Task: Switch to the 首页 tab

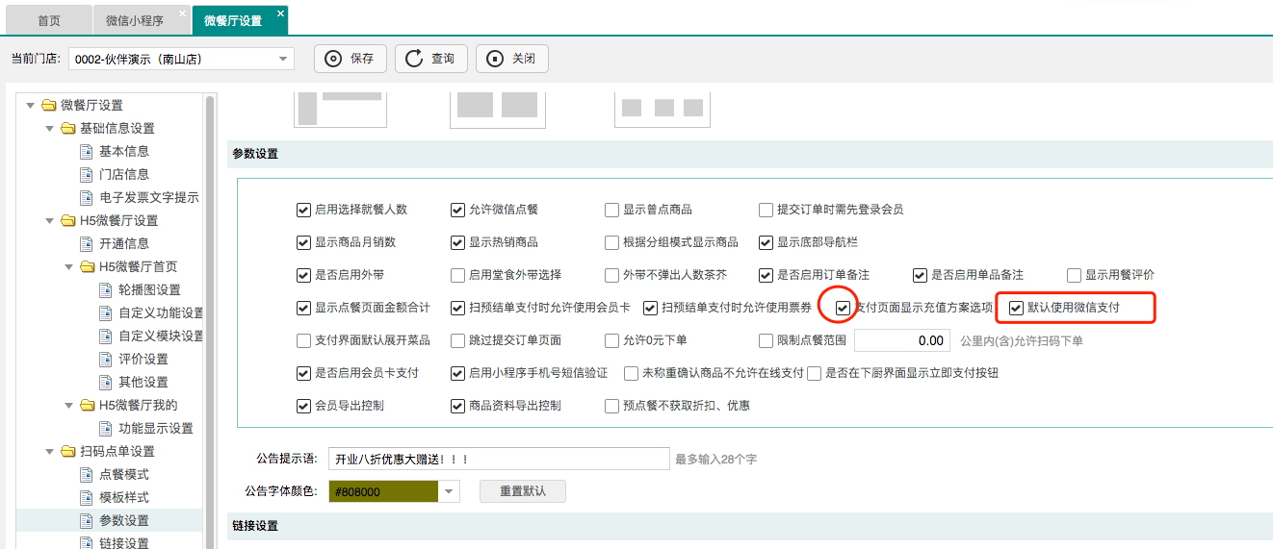Action: click(48, 20)
